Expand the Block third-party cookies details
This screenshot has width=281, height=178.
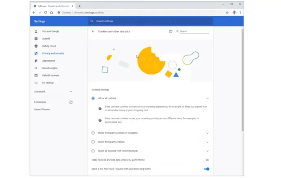(x=207, y=142)
